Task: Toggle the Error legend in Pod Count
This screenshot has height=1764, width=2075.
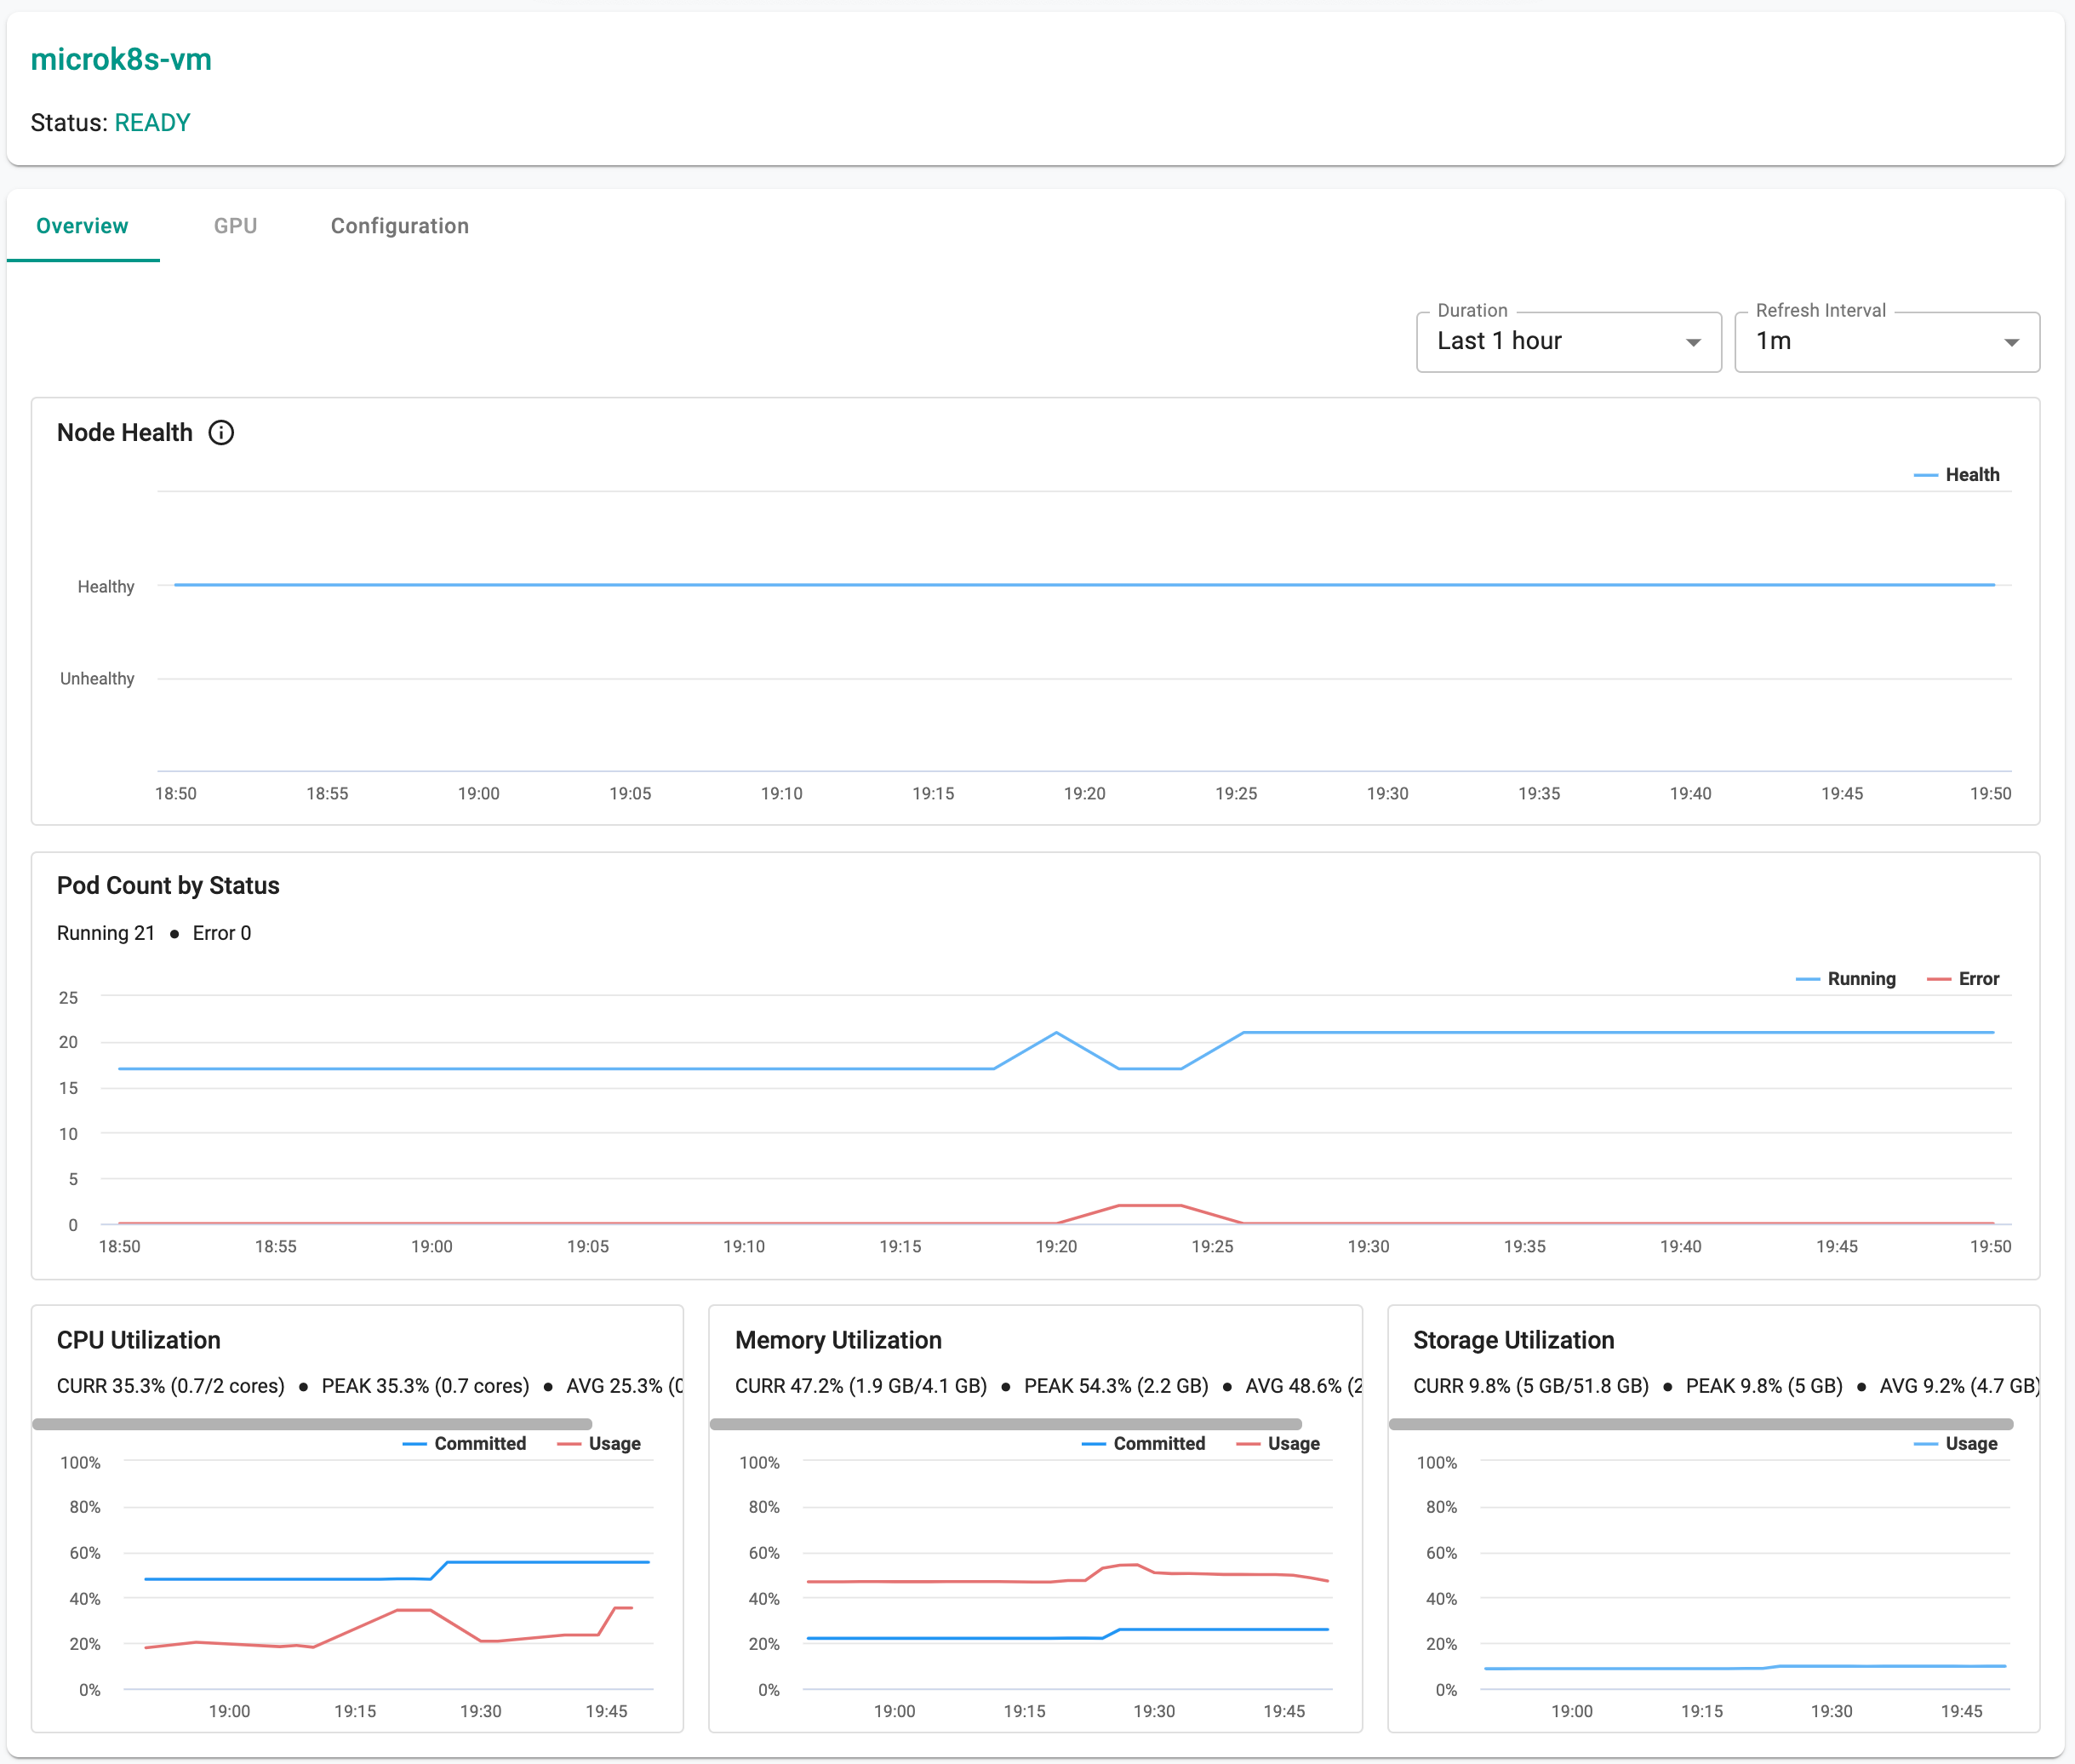Action: click(x=1962, y=979)
